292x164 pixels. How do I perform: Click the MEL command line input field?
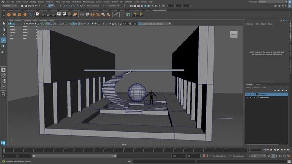164,161
